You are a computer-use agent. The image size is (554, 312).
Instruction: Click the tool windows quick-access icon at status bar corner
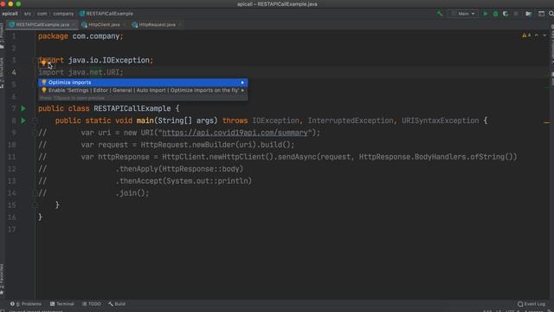point(3,310)
